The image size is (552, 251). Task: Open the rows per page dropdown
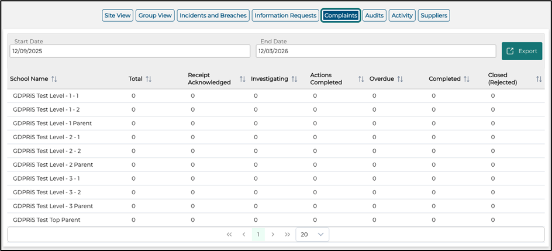tap(312, 234)
